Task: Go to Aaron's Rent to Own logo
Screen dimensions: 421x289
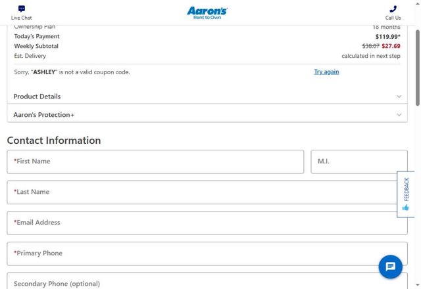Action: click(207, 13)
